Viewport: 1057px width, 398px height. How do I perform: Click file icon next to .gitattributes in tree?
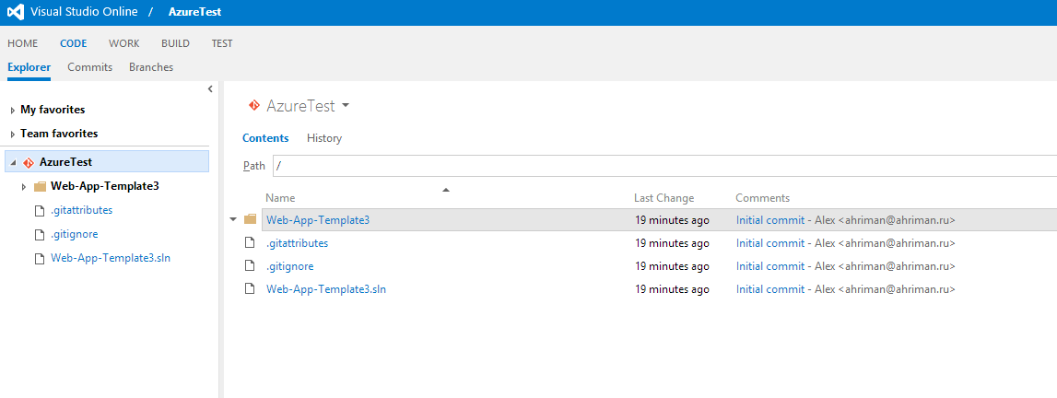(x=39, y=211)
